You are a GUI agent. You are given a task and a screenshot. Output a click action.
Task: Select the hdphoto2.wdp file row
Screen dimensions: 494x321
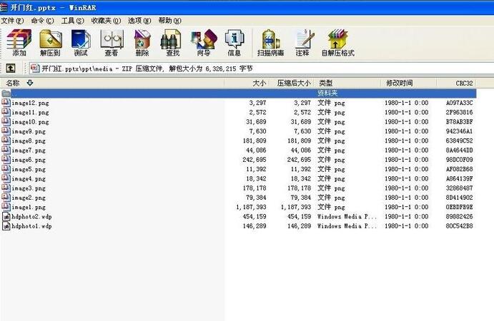(x=31, y=216)
